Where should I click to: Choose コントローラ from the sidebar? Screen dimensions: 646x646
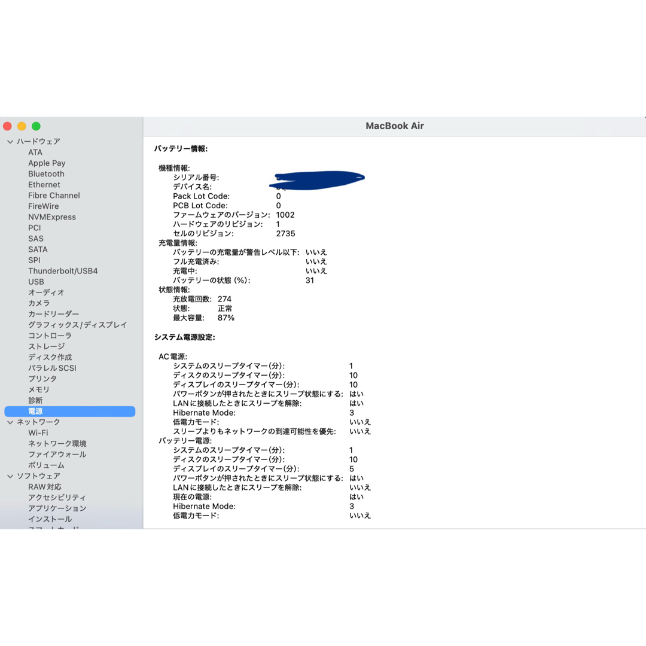coord(50,336)
